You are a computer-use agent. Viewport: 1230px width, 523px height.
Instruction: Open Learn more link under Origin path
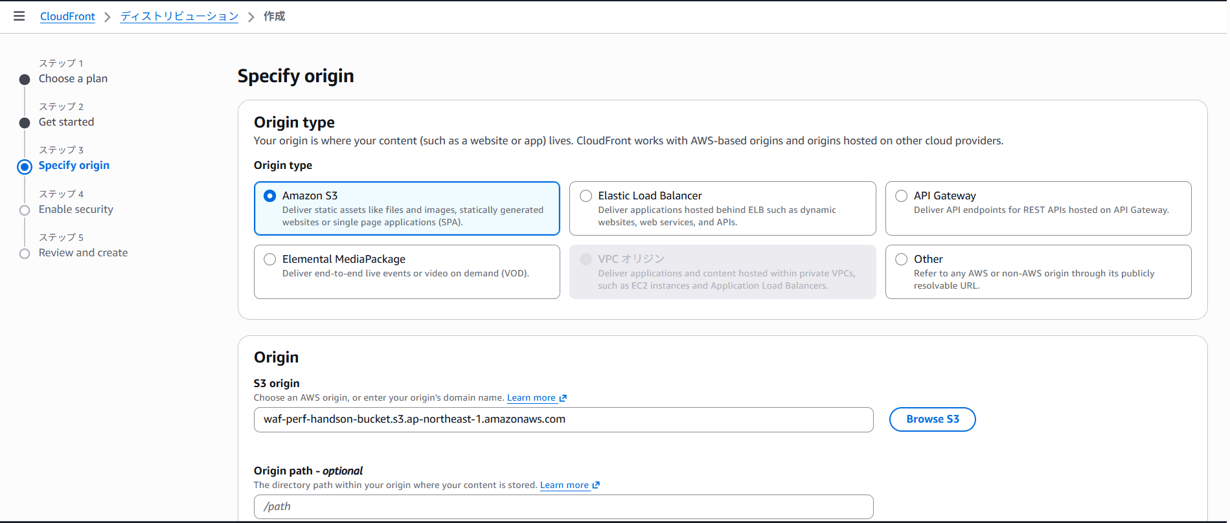tap(564, 485)
